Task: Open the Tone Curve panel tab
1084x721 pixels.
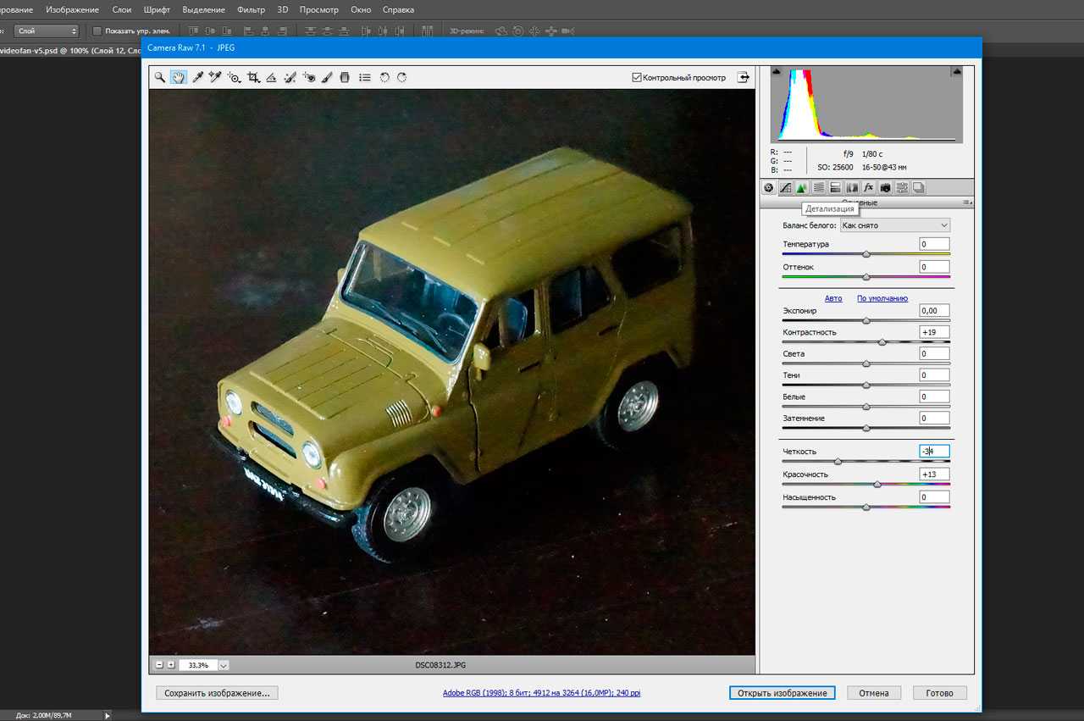Action: [785, 188]
